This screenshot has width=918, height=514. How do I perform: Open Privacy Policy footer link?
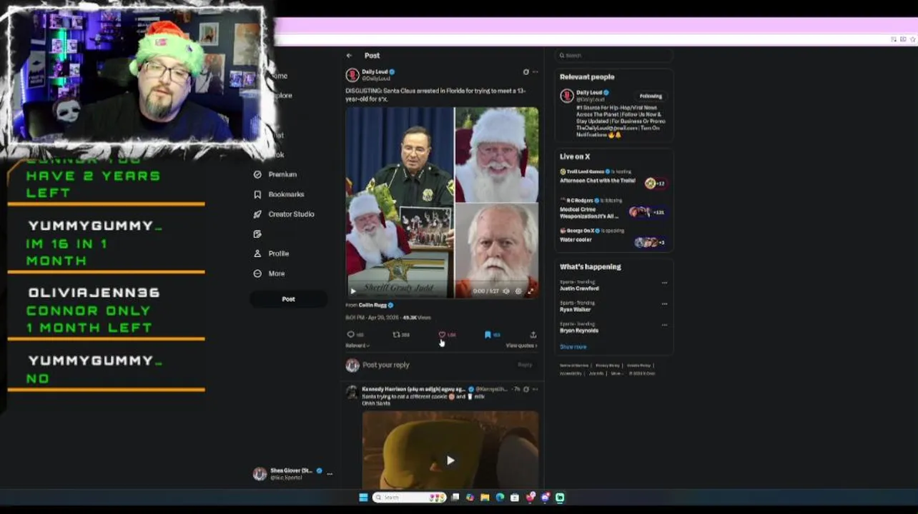(608, 366)
